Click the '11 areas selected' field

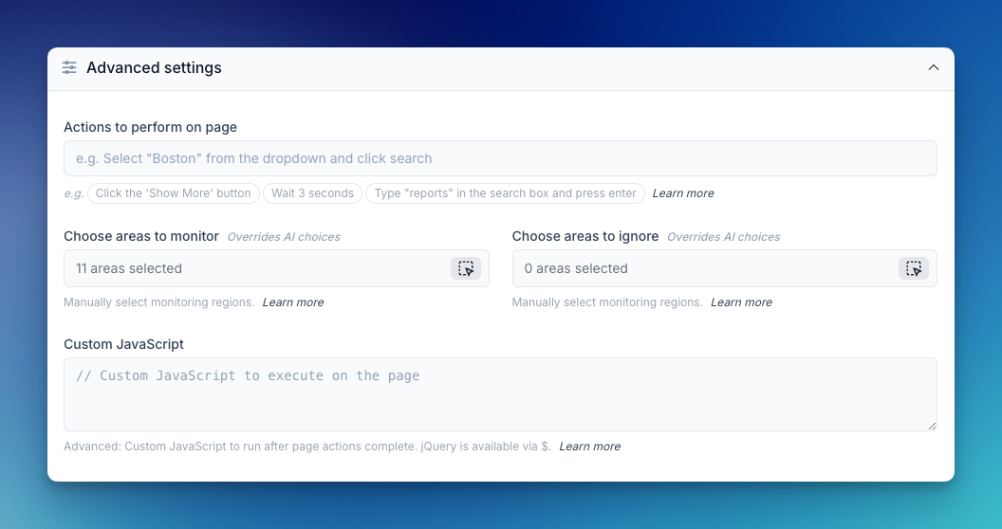click(x=256, y=268)
